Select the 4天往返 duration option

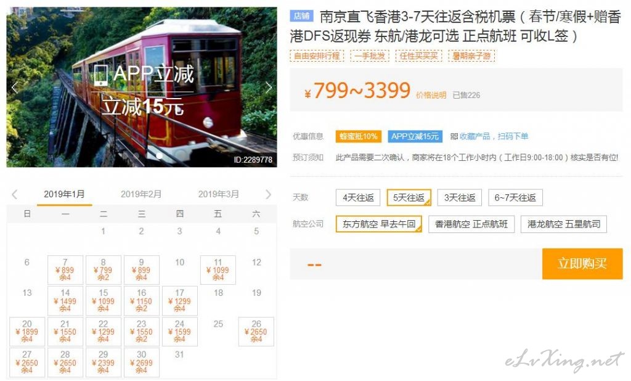(x=358, y=197)
